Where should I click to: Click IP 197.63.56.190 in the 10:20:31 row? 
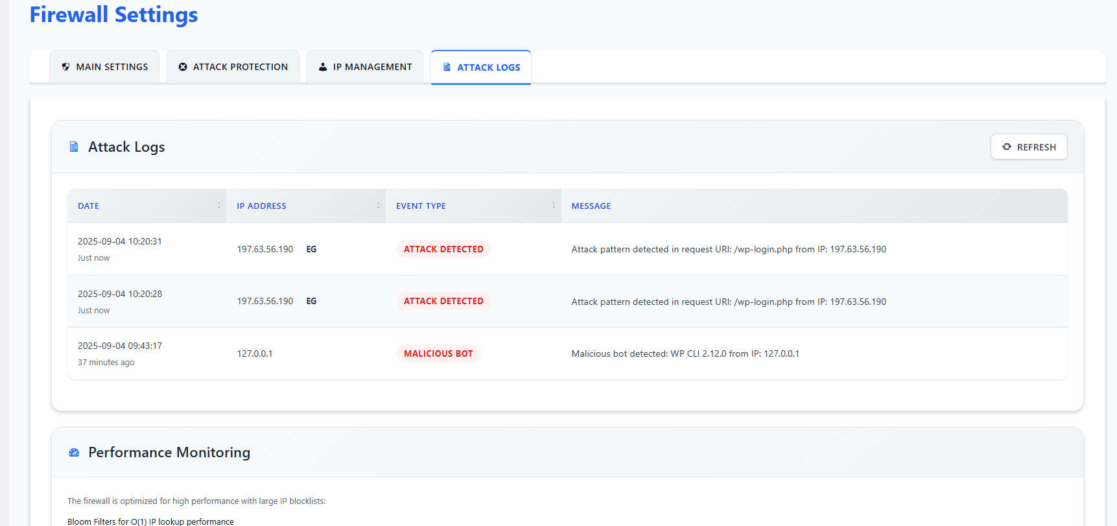tap(265, 249)
